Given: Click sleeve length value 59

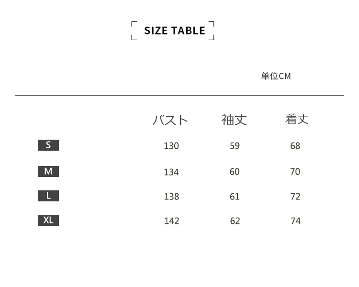Looking at the screenshot, I should click(x=235, y=146).
